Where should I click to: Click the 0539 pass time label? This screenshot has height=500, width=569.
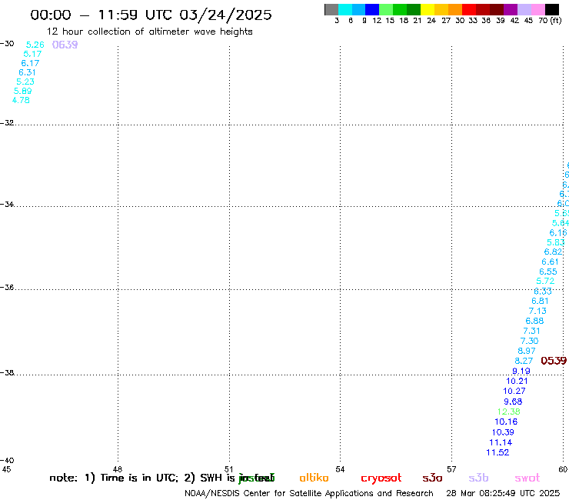(554, 361)
